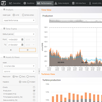Open the DB Interface tab
Image resolution: width=102 pixels, height=102 pixels.
[79, 3]
